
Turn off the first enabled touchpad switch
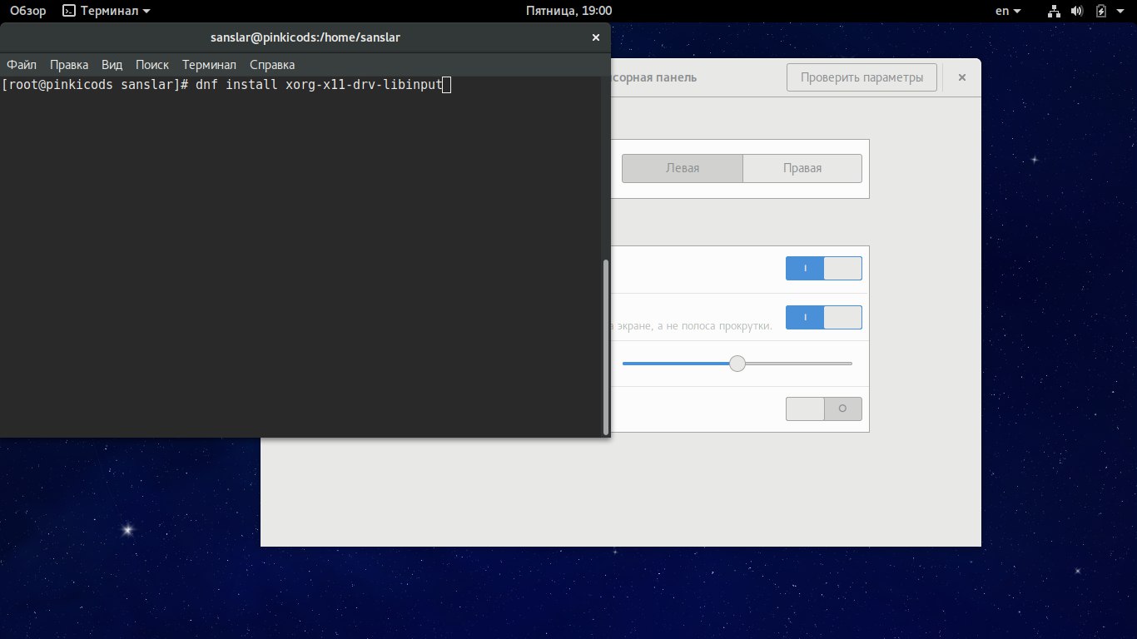[823, 269]
